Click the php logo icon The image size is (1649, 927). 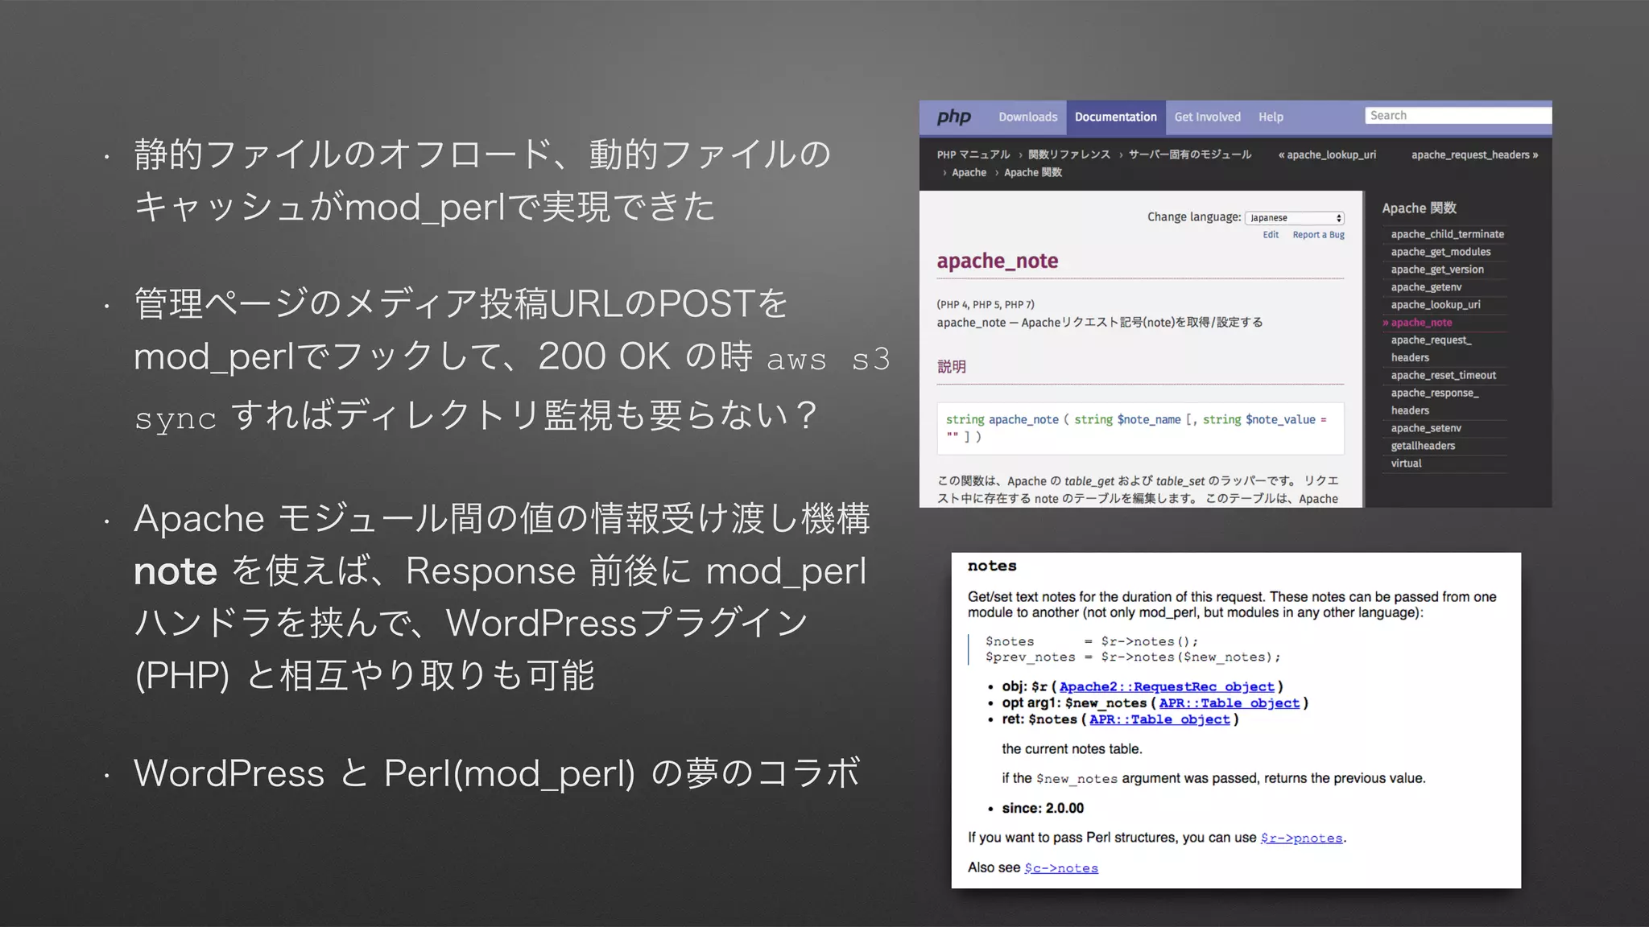[x=954, y=117]
